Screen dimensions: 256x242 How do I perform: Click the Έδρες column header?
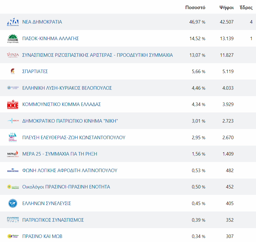click(x=246, y=7)
